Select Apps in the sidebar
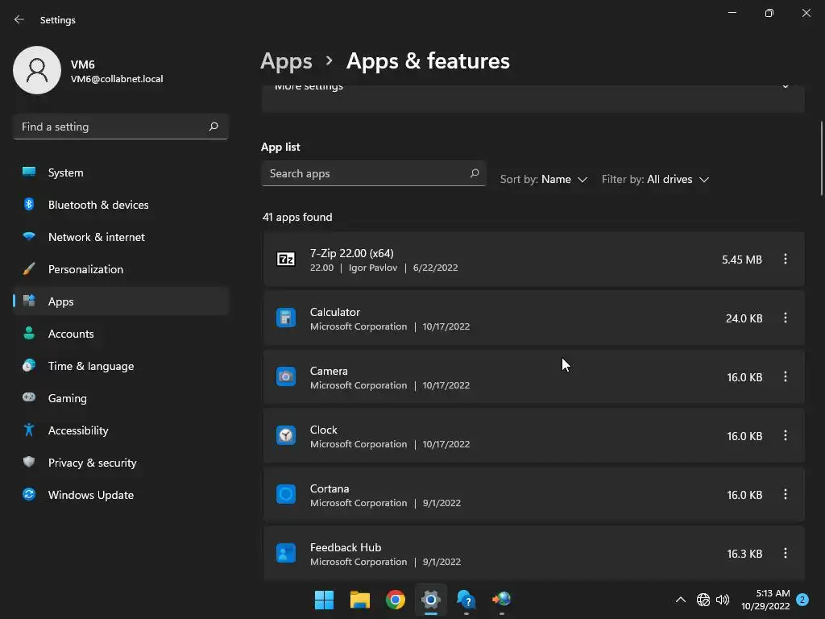This screenshot has height=619, width=825. (x=121, y=301)
